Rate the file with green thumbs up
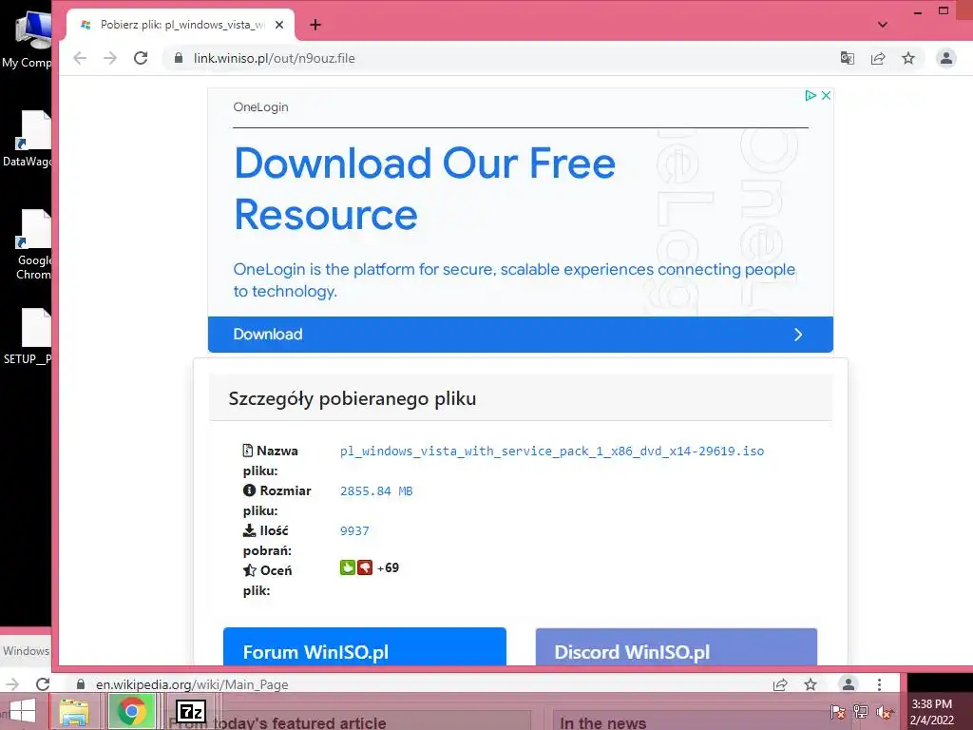This screenshot has height=730, width=973. click(x=348, y=567)
